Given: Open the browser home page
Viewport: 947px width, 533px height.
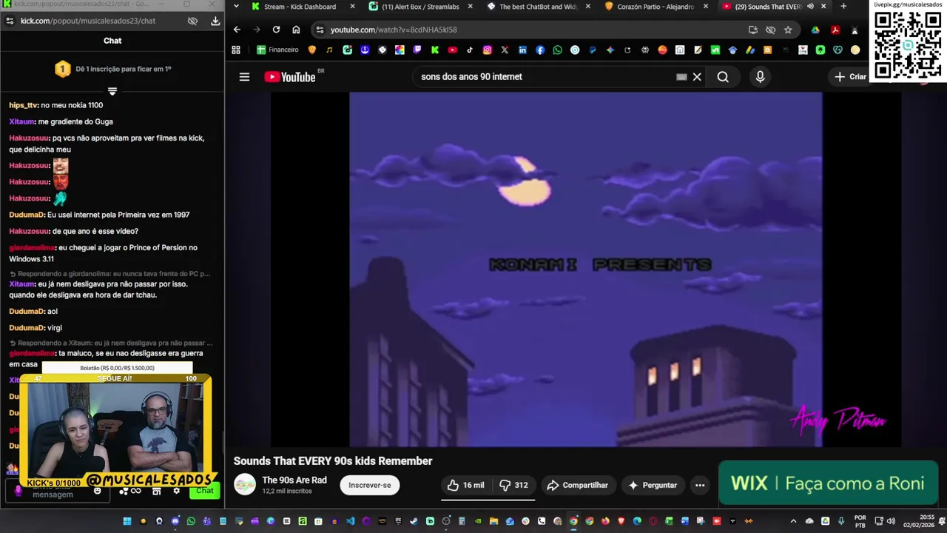Looking at the screenshot, I should pos(296,30).
